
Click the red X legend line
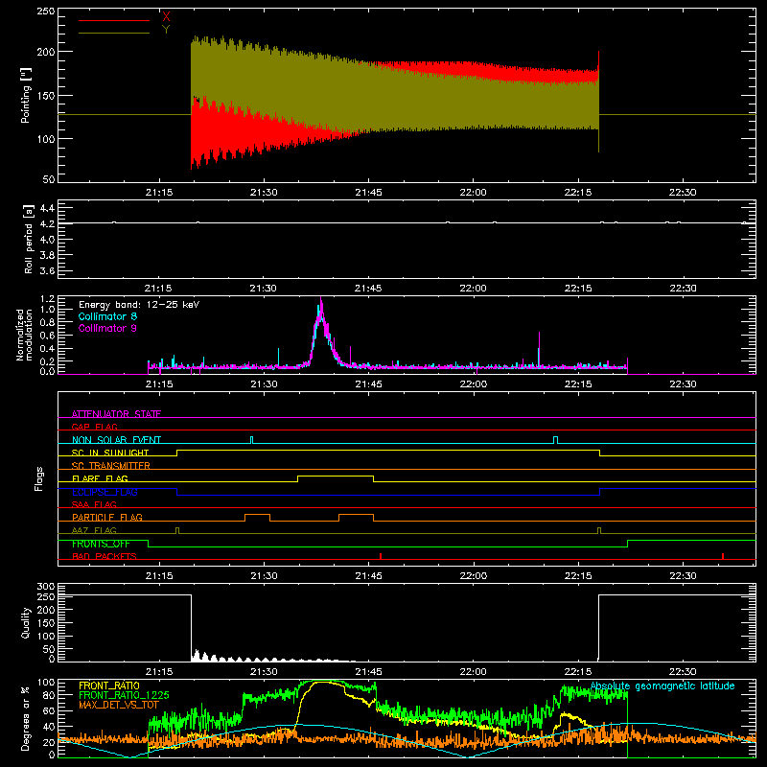(x=114, y=20)
